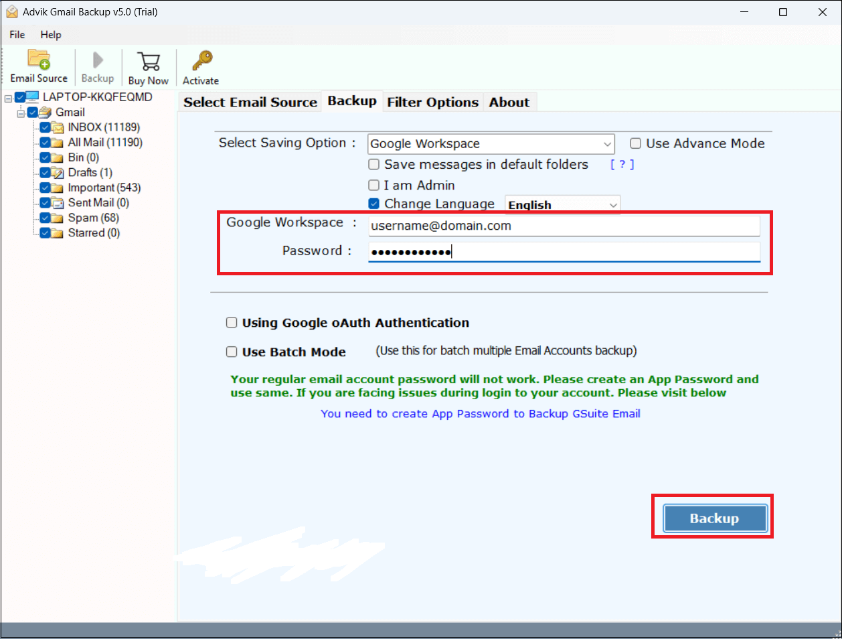The height and width of the screenshot is (639, 842).
Task: Click the blue Backup button
Action: tap(715, 518)
